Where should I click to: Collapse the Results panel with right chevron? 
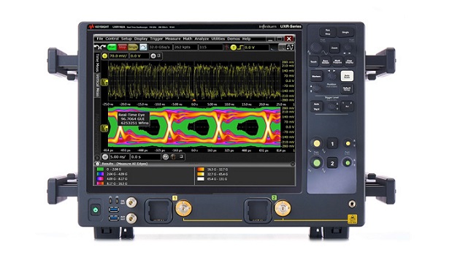click(x=292, y=164)
